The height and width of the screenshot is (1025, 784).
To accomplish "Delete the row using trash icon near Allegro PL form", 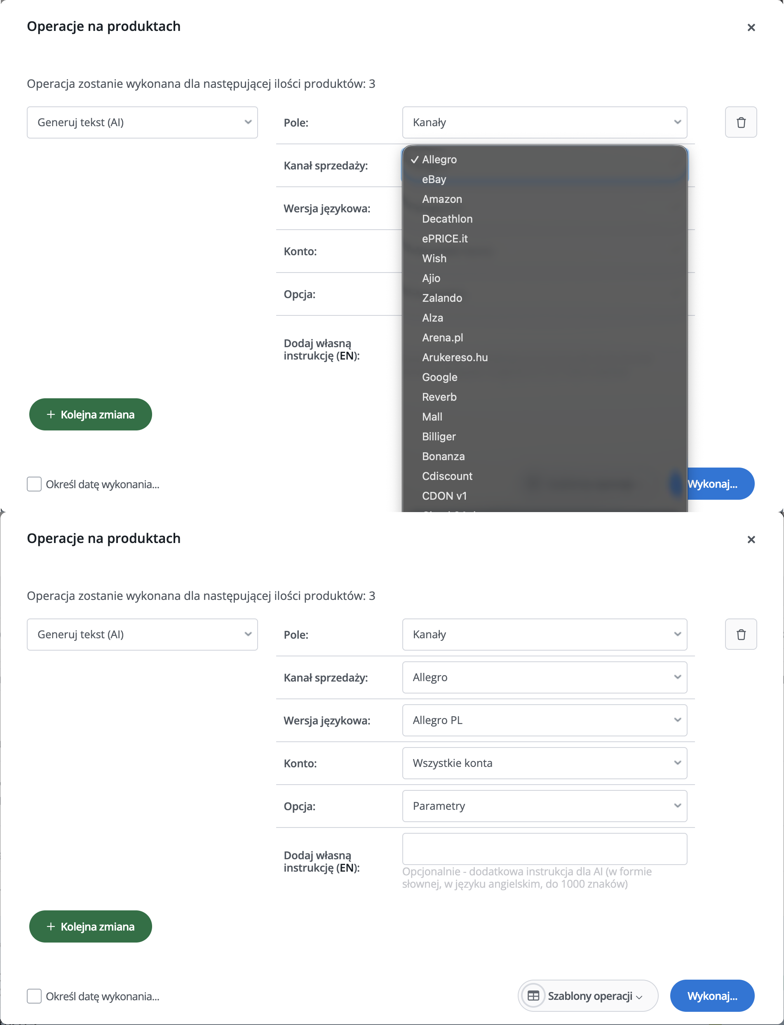I will pyautogui.click(x=741, y=634).
